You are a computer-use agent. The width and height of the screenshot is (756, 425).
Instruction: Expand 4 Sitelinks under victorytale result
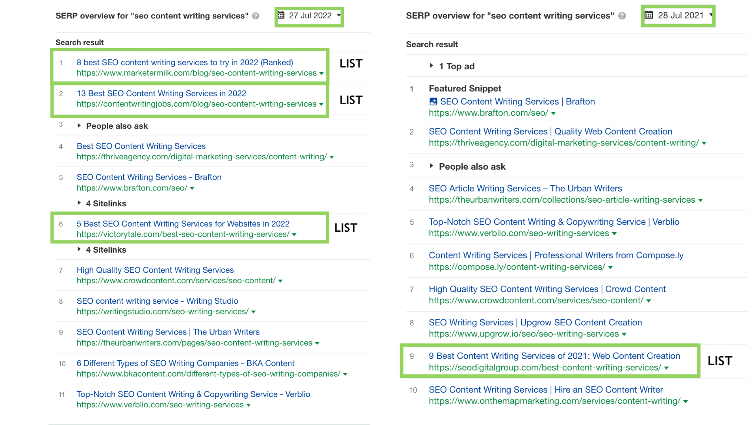(x=79, y=249)
